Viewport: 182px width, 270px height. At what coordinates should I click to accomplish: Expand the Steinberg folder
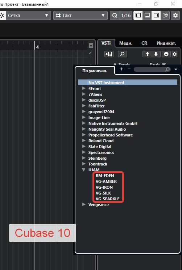tap(84, 158)
